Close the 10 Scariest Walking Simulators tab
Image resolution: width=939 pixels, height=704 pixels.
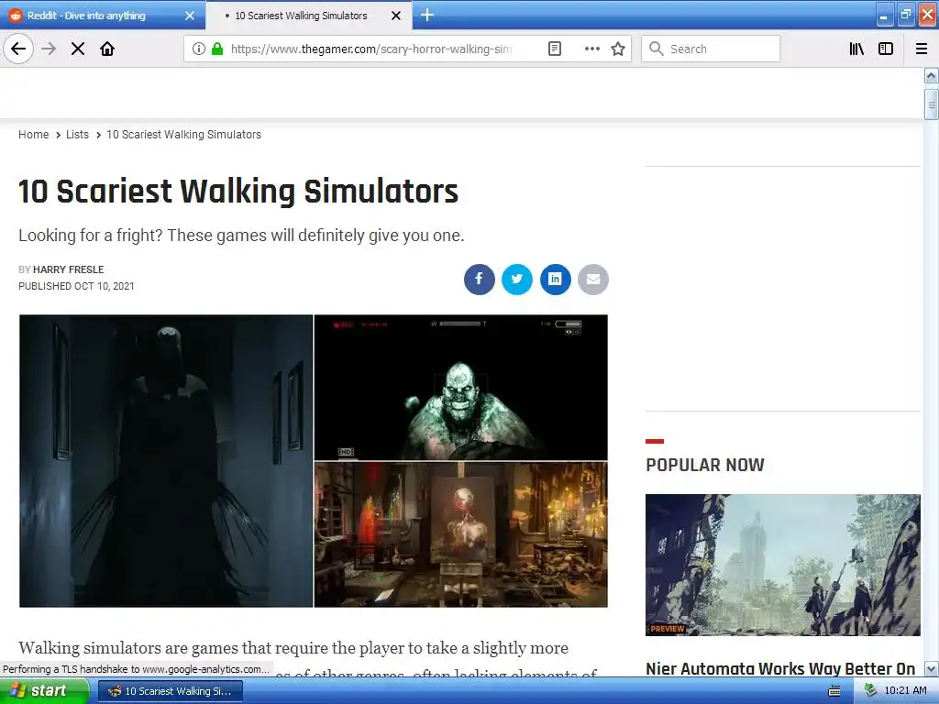(x=396, y=16)
